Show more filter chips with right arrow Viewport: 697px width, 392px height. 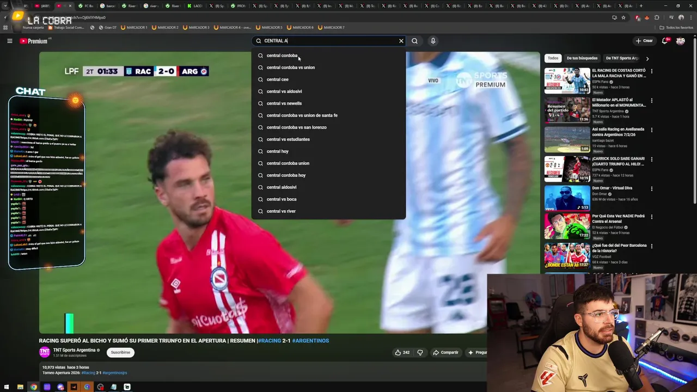[647, 58]
